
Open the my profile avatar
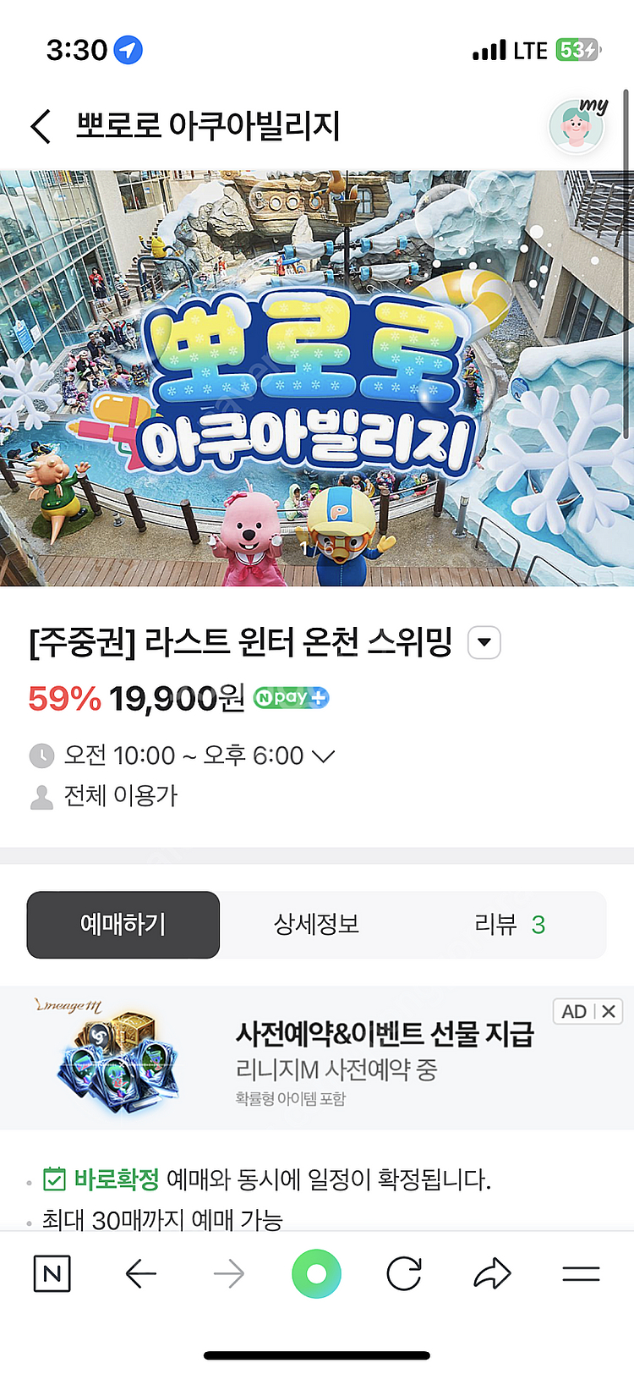pos(578,125)
